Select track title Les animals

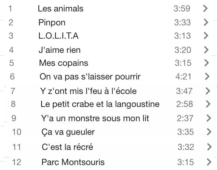point(61,9)
